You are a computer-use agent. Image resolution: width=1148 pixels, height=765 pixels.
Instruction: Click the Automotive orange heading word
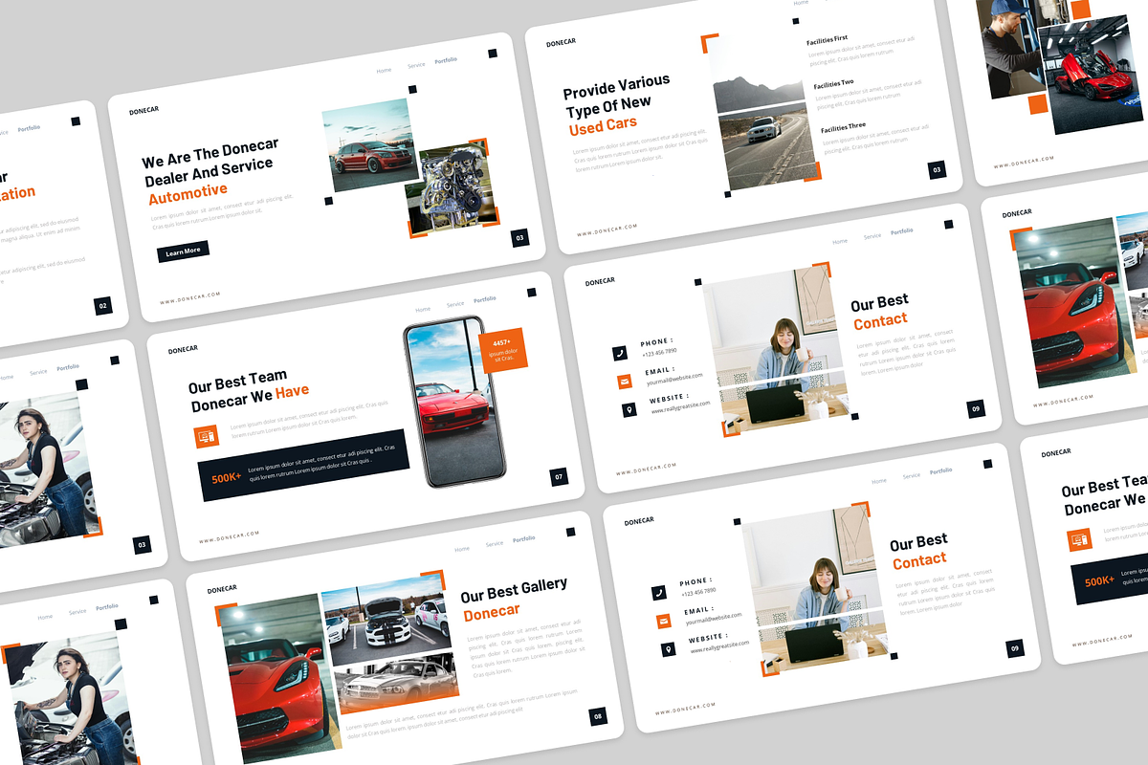pos(188,192)
